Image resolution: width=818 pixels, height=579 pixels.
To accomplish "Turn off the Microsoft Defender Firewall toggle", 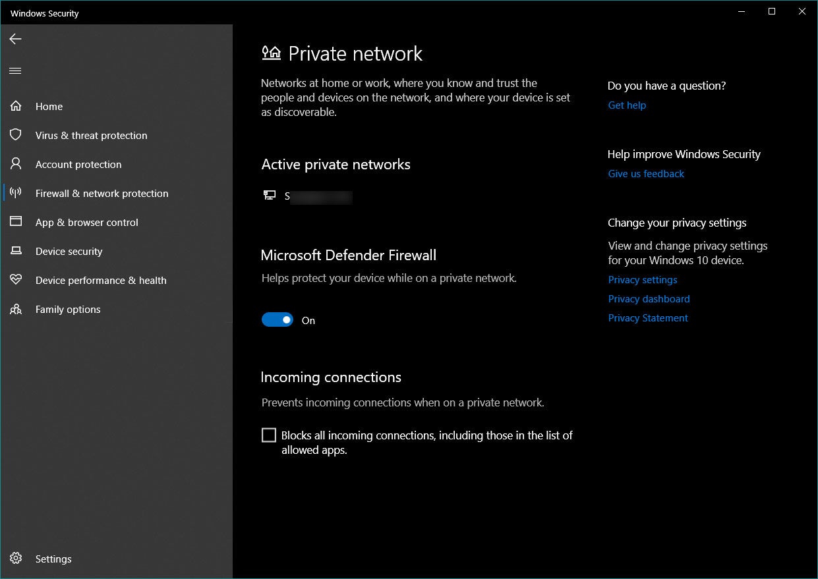I will pos(278,320).
